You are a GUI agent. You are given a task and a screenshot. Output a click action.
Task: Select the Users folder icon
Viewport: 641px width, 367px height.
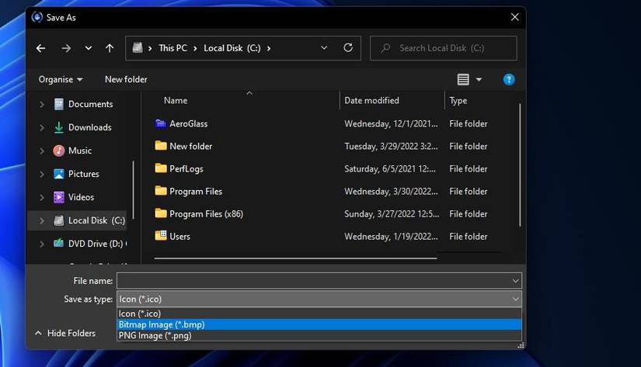click(161, 236)
